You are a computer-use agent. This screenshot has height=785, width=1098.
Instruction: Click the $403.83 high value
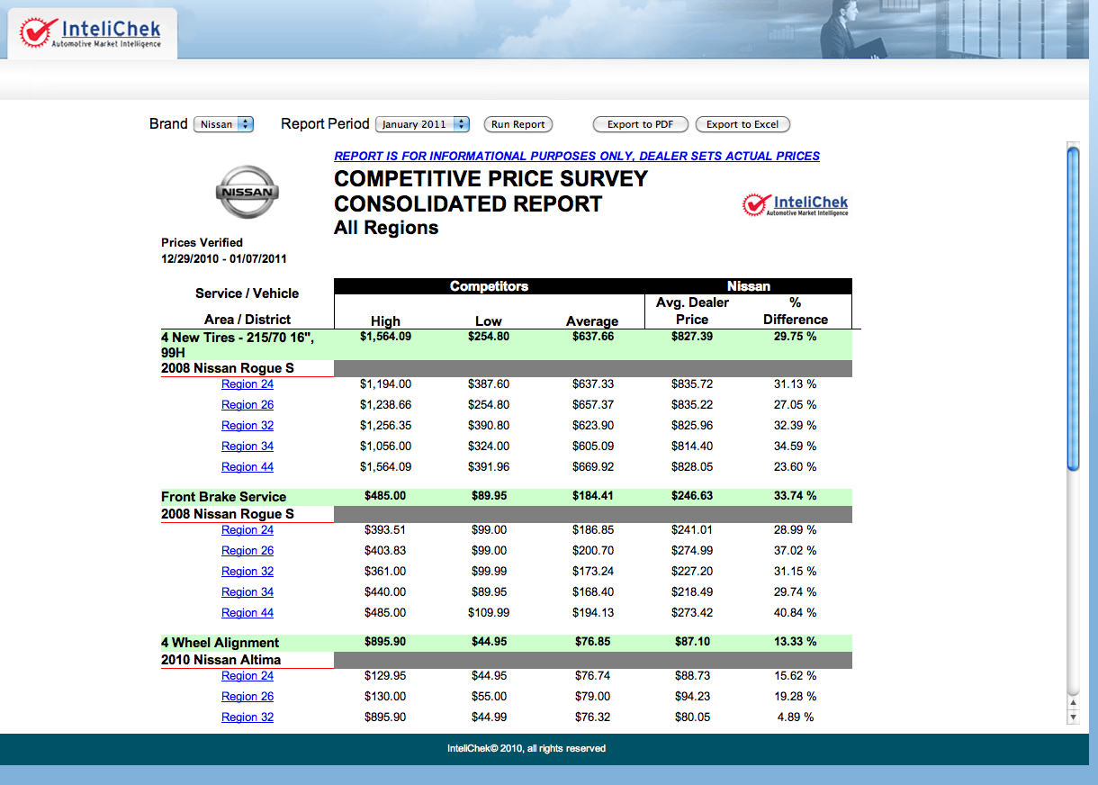pos(385,551)
